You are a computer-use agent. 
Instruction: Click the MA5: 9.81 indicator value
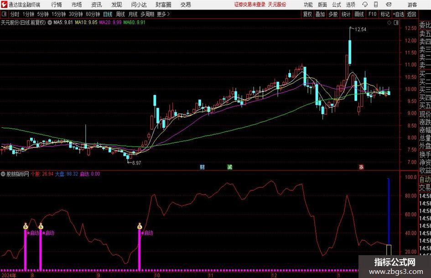point(63,22)
